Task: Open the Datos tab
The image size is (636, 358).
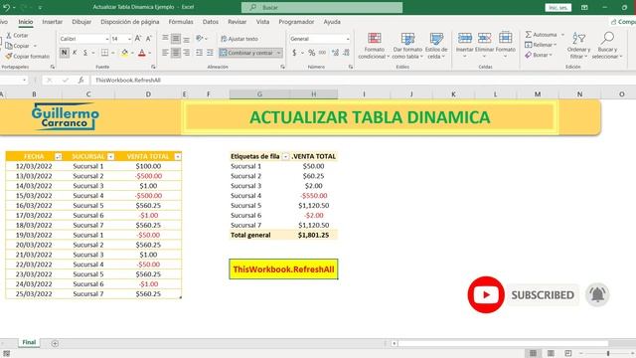Action: (x=210, y=22)
